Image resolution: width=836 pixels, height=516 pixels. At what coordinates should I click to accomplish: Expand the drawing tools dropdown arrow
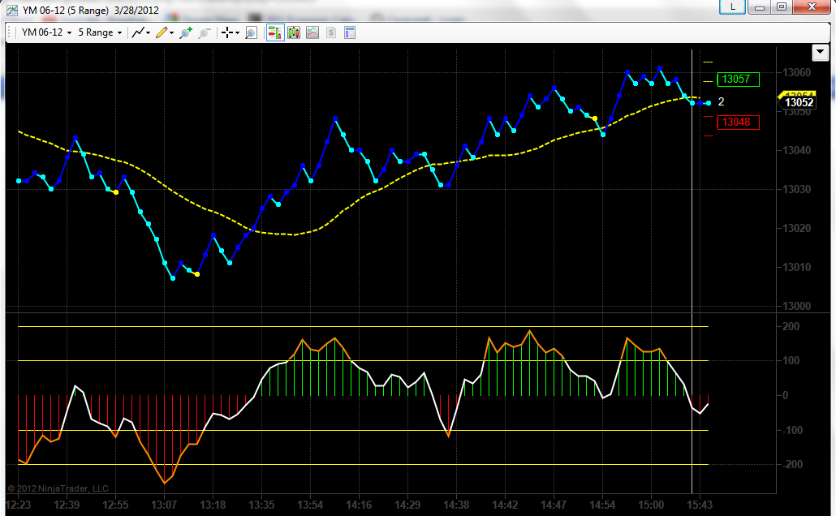172,33
